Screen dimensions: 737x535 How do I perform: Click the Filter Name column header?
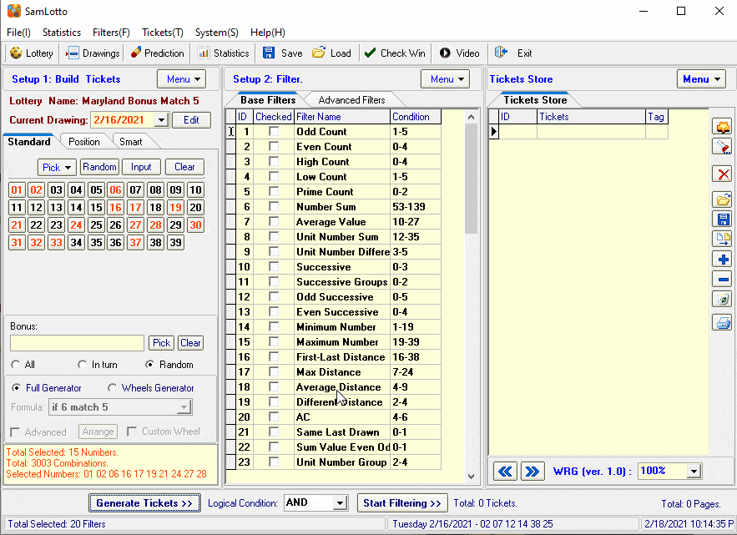(342, 117)
